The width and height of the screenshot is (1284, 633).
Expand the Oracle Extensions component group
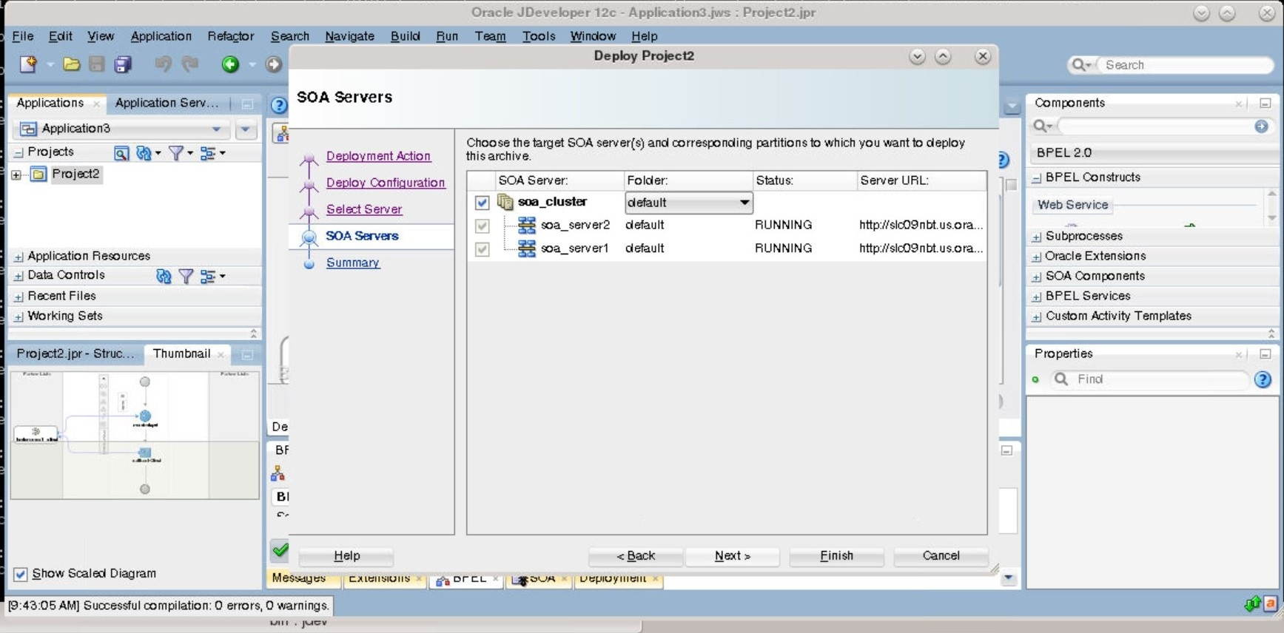point(1037,257)
